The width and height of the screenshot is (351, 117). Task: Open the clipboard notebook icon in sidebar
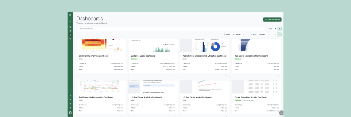tap(70, 31)
